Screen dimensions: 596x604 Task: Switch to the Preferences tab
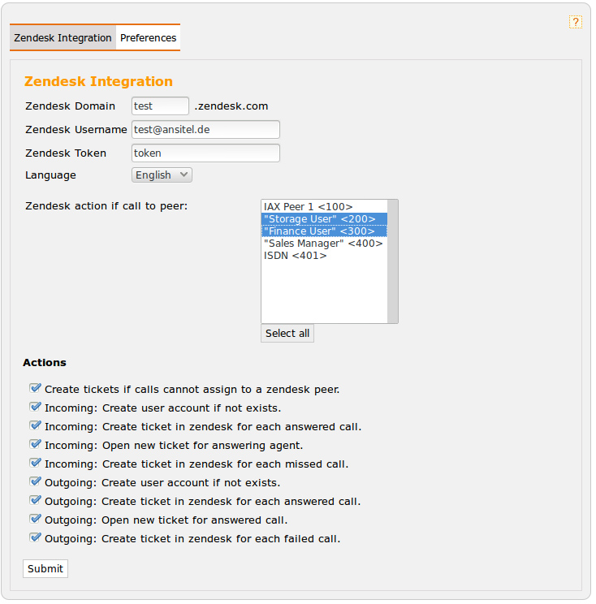point(148,38)
